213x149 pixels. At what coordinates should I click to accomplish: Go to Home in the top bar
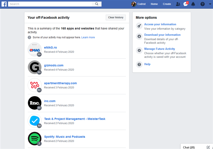(154, 4)
